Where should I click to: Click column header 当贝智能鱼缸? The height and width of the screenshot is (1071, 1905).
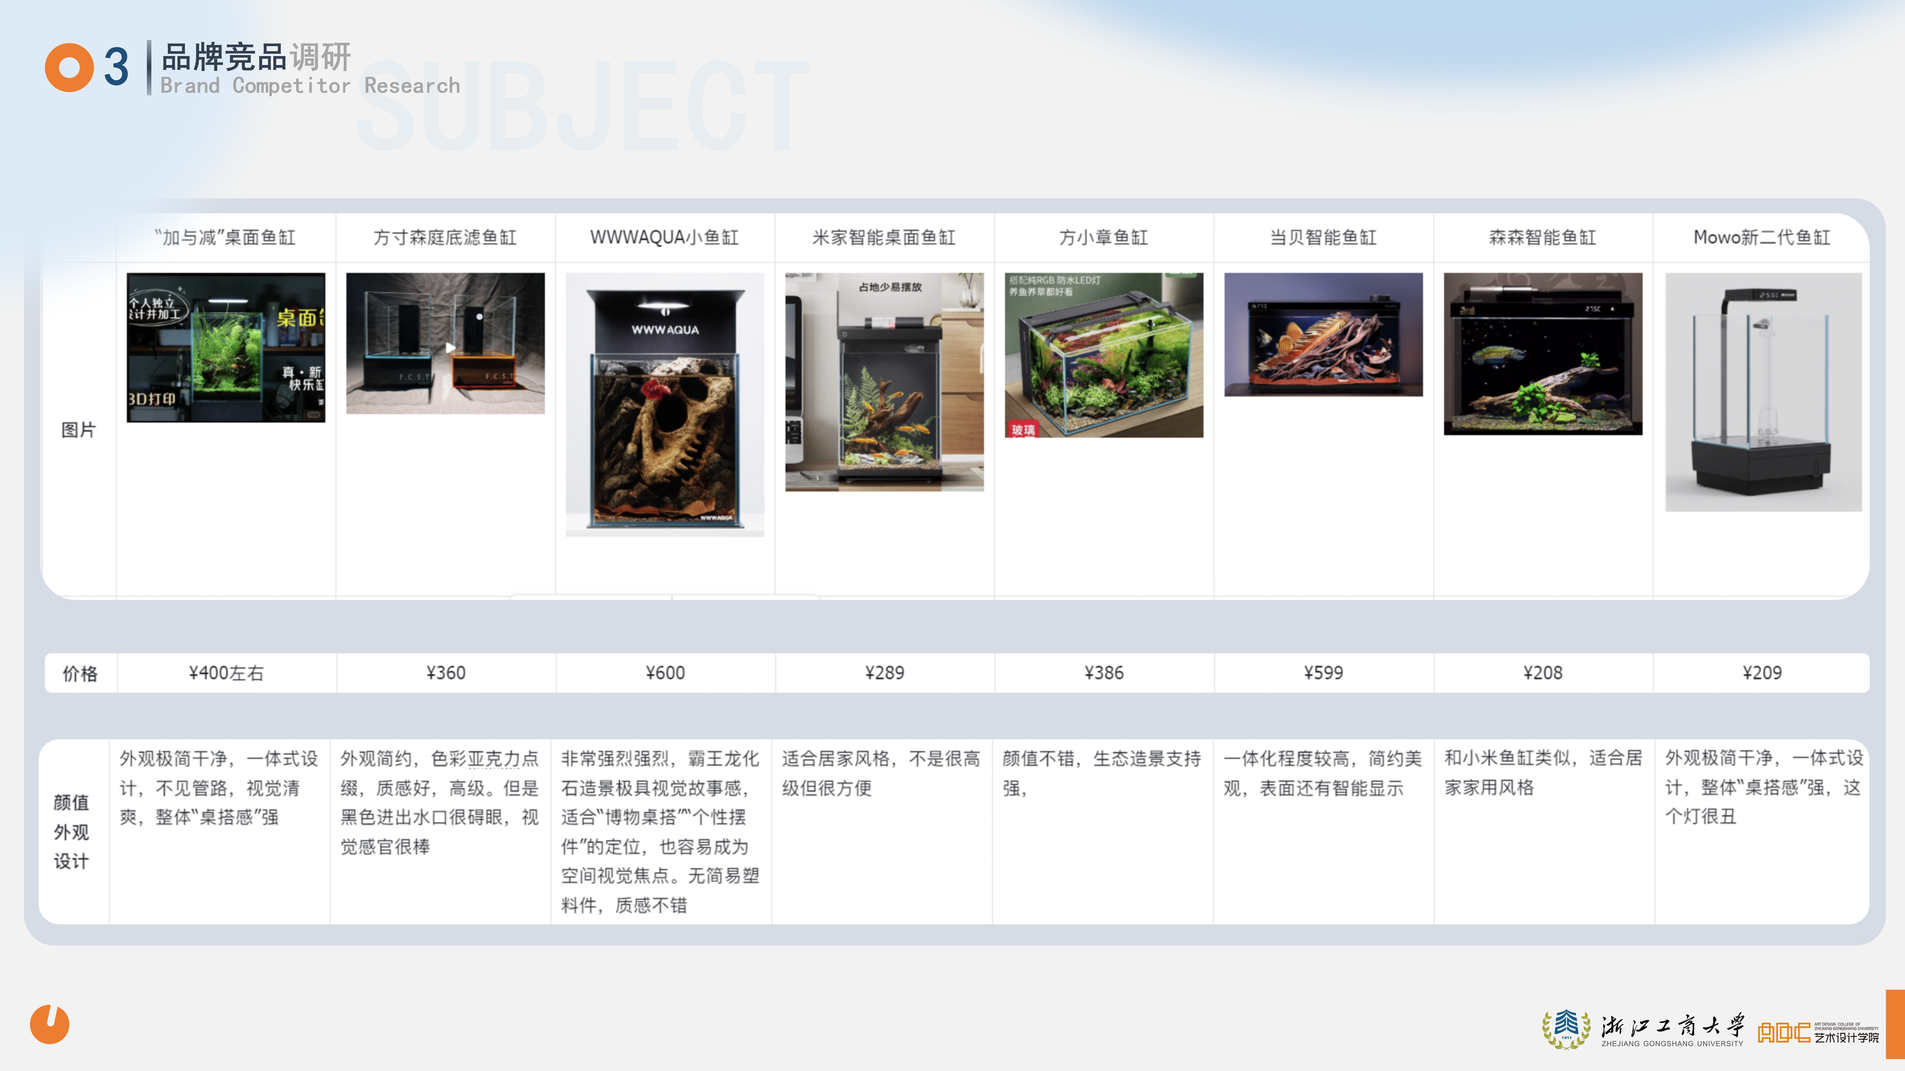1323,238
